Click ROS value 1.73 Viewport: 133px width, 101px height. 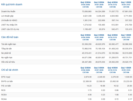90,90
